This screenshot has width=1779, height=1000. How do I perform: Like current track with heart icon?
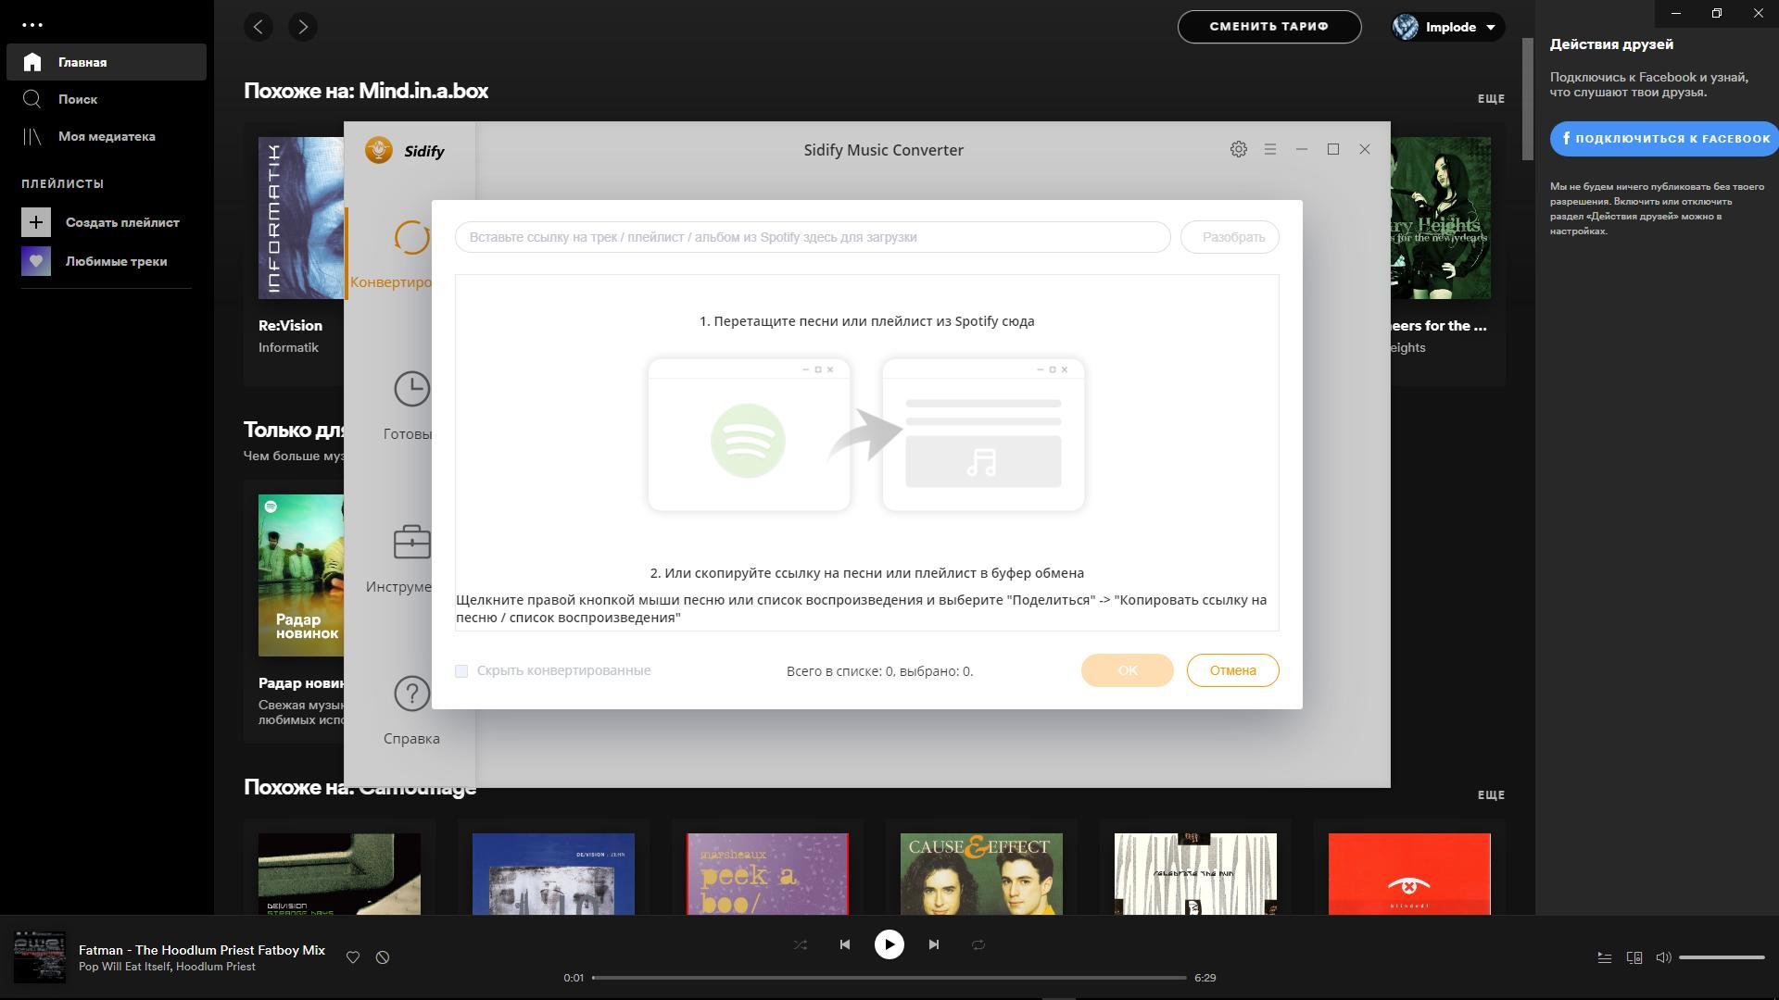click(x=353, y=957)
